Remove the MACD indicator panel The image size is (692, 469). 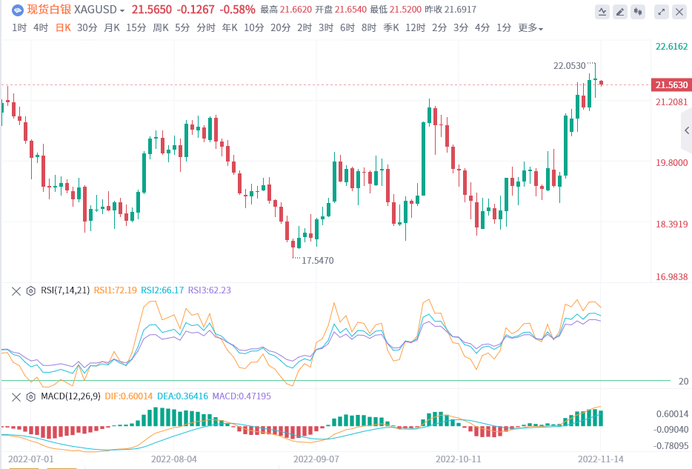[x=16, y=397]
